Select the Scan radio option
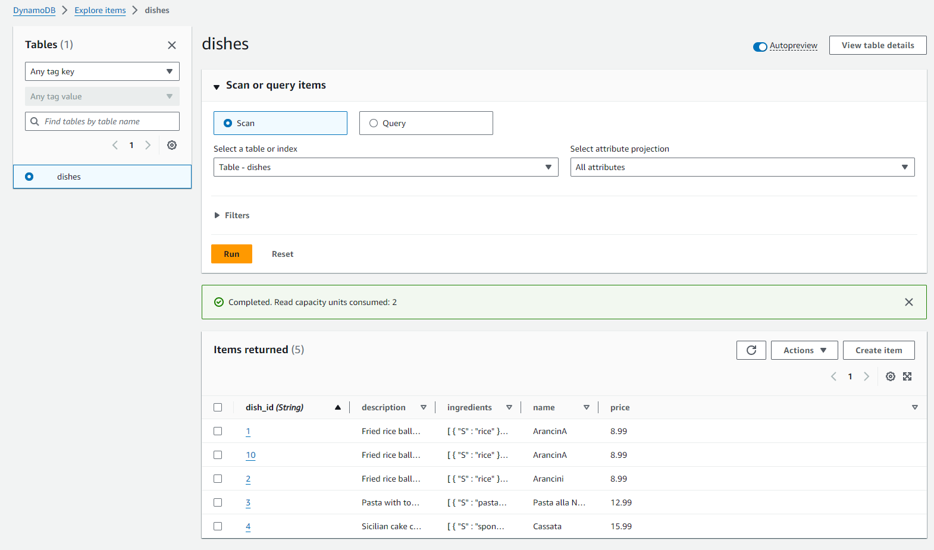Image resolution: width=934 pixels, height=550 pixels. [x=280, y=123]
